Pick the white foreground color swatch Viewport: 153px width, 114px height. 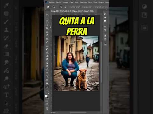[46, 96]
